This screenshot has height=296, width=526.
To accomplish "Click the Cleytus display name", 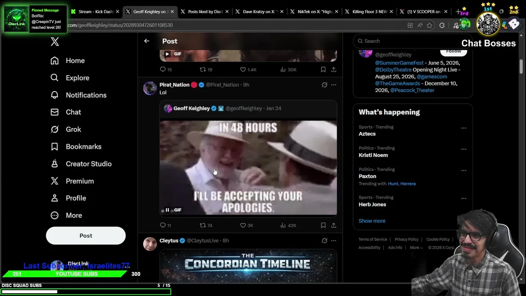I will (x=169, y=240).
